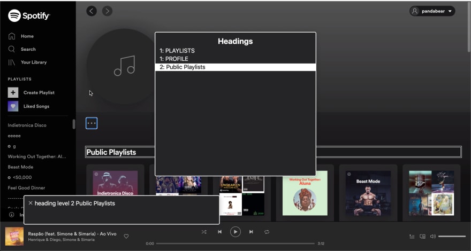The image size is (471, 251).
Task: Click the Spotify logo
Action: 29,15
